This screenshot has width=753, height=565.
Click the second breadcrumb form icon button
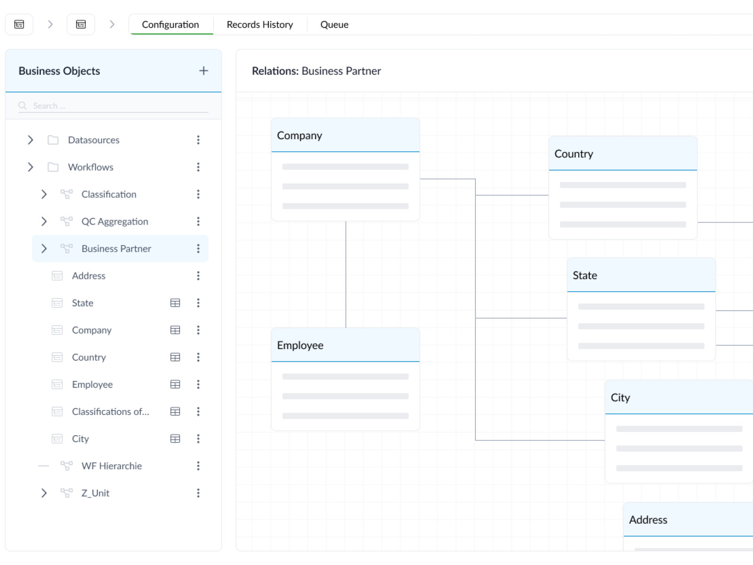tap(81, 24)
